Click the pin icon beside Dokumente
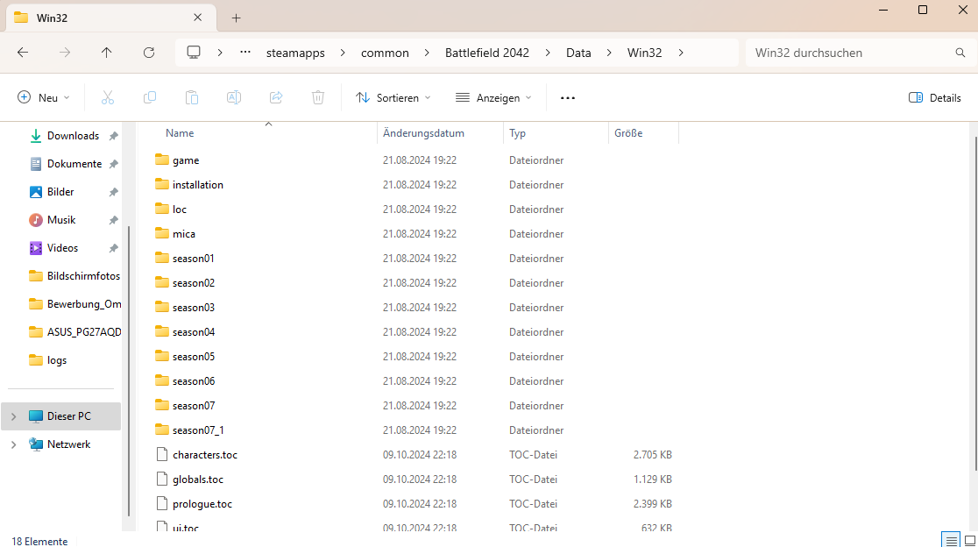 (114, 164)
